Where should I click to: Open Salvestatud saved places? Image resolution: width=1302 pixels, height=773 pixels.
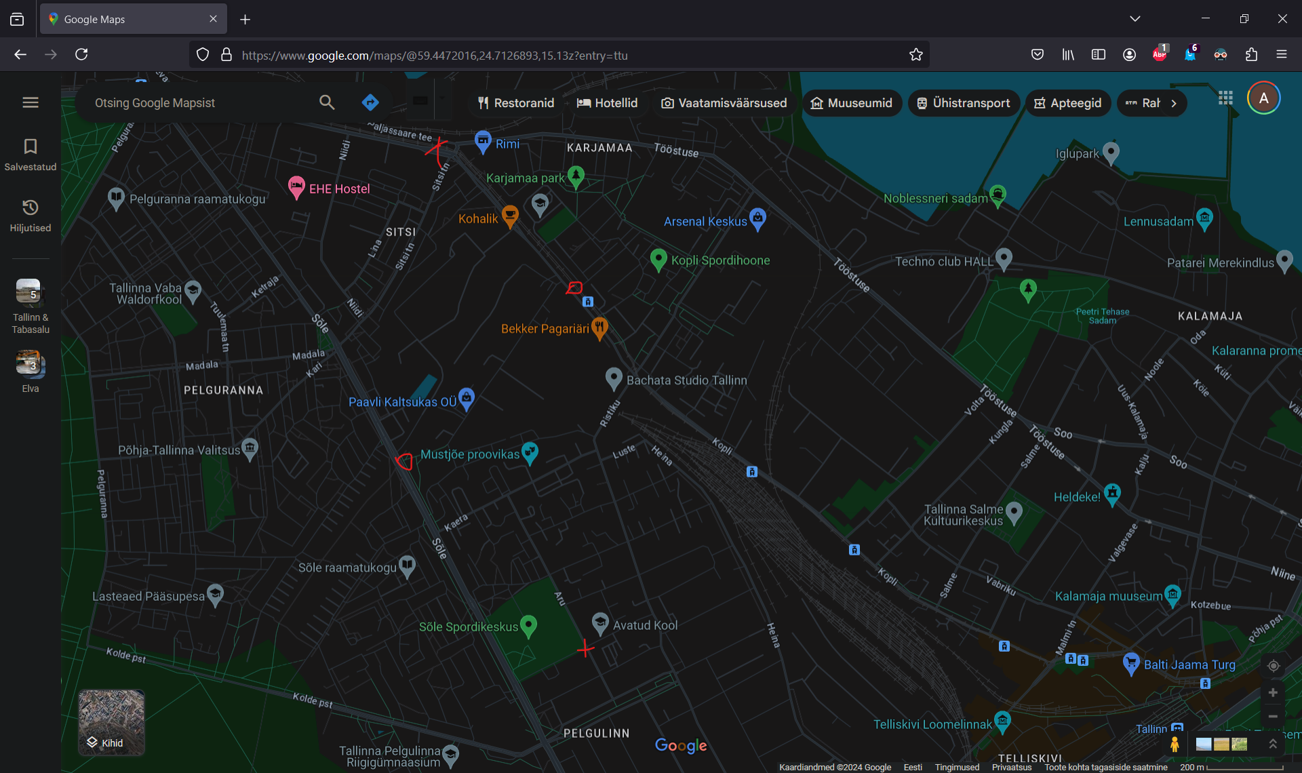coord(31,155)
